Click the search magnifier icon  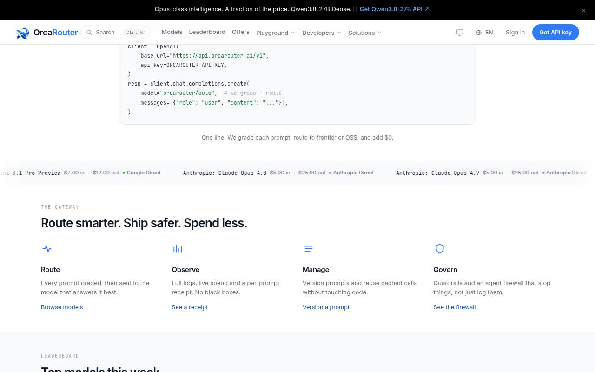[89, 33]
